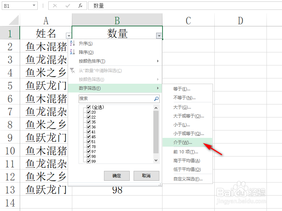Choose 小于或等于(Q)... filter option
282x211 pixels.
pos(188,134)
